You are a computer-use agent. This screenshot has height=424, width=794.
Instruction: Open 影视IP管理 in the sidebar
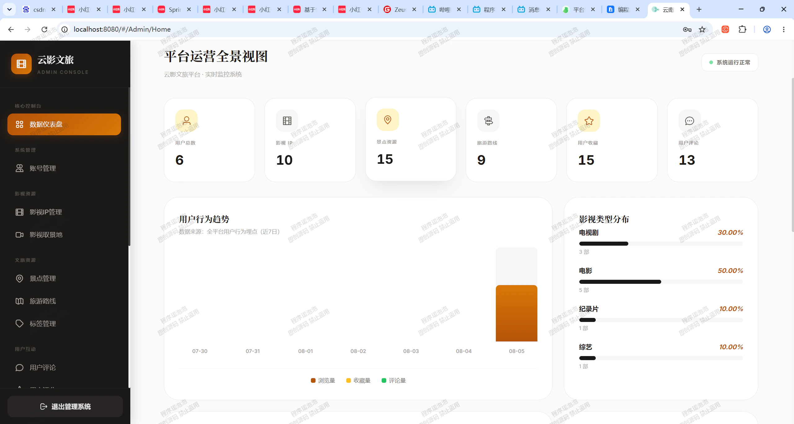[64, 212]
